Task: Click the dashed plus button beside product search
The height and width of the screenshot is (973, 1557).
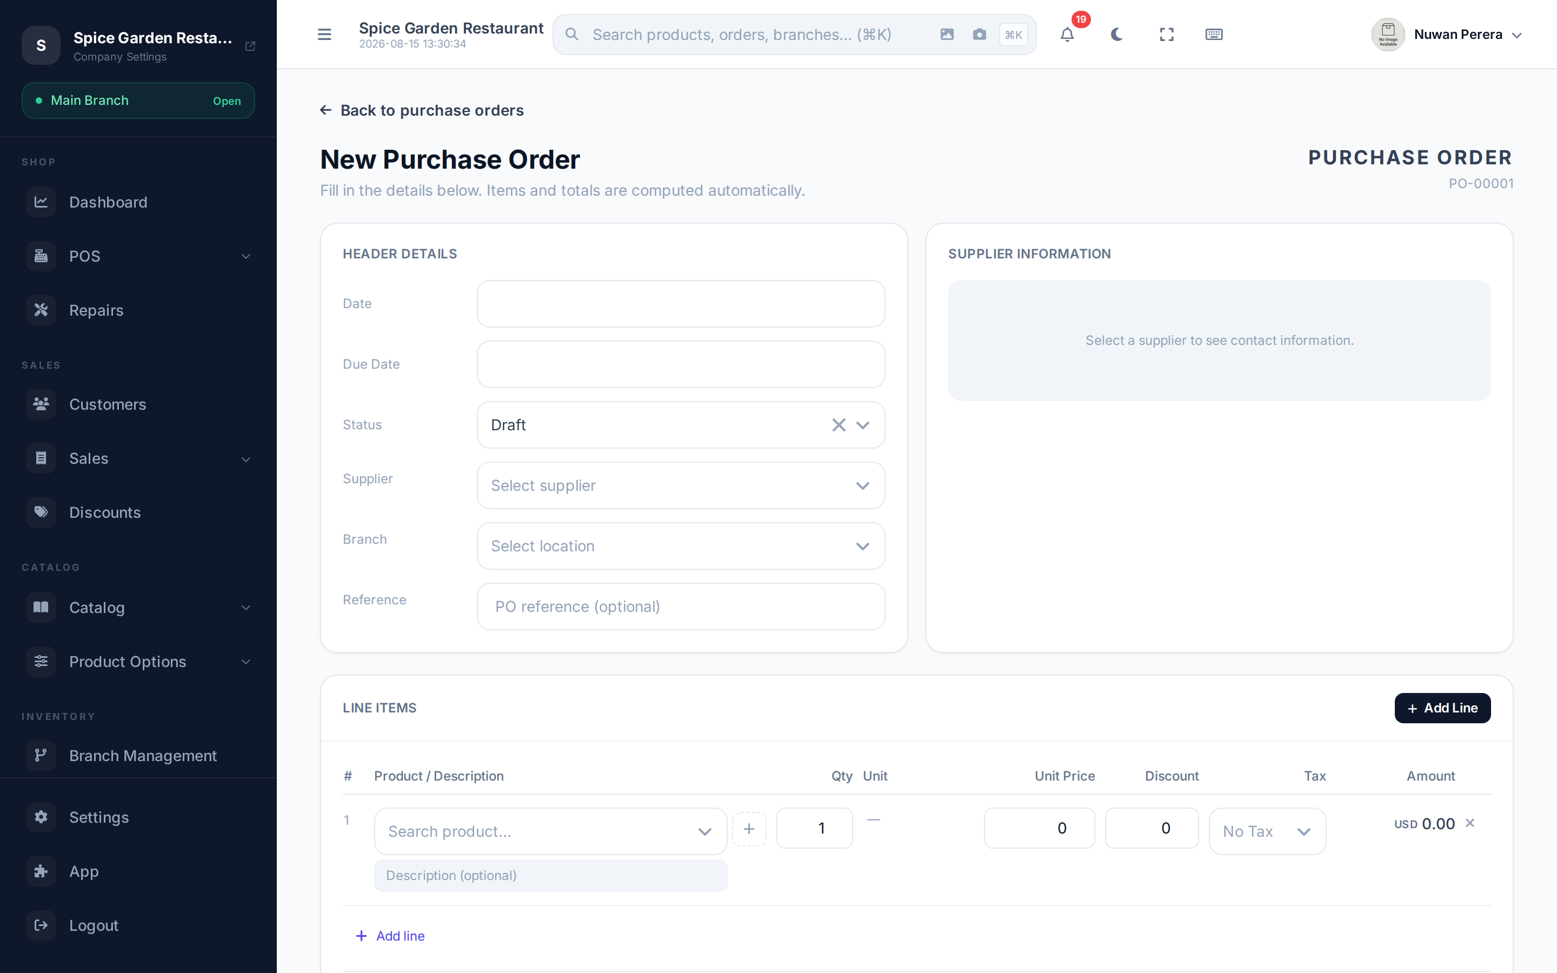Action: [x=749, y=829]
